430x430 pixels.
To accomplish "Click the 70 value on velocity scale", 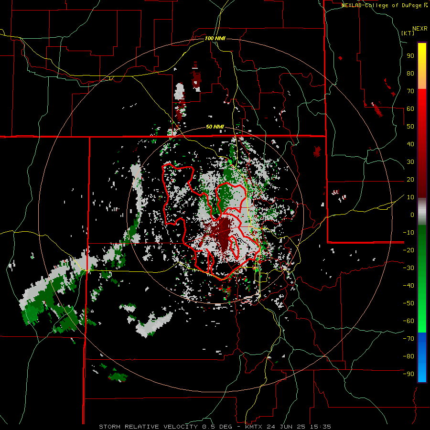I will coord(410,91).
